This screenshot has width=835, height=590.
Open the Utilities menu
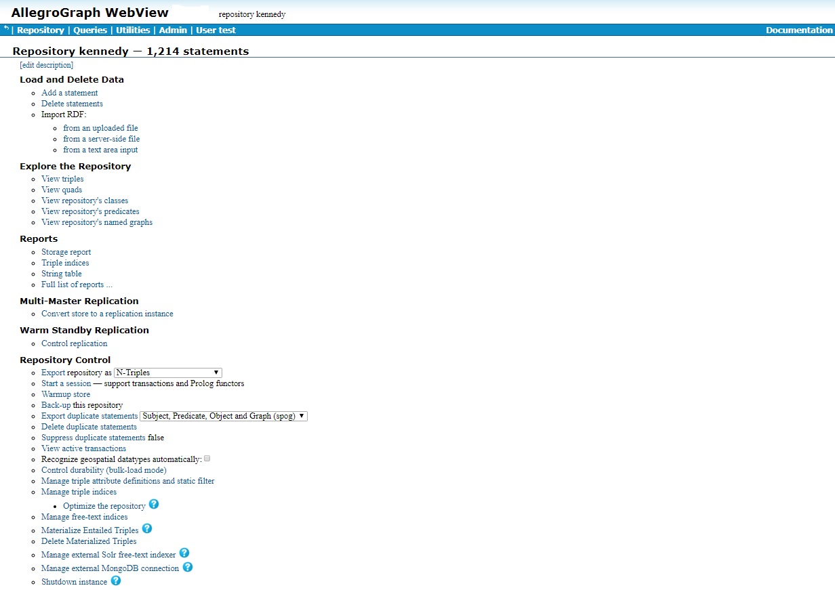[x=132, y=30]
